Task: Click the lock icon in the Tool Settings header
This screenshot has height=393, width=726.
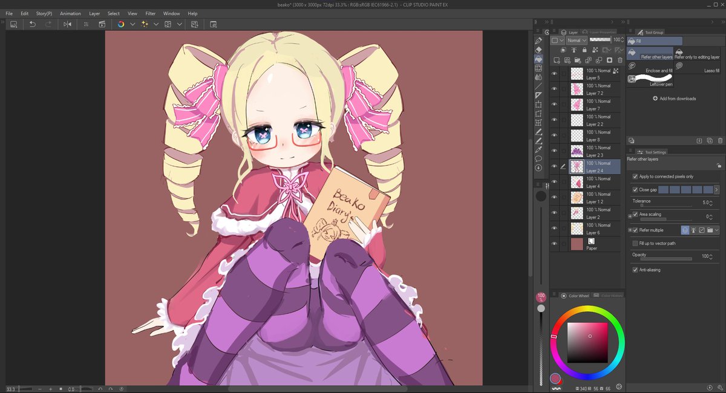Action: coord(719,165)
